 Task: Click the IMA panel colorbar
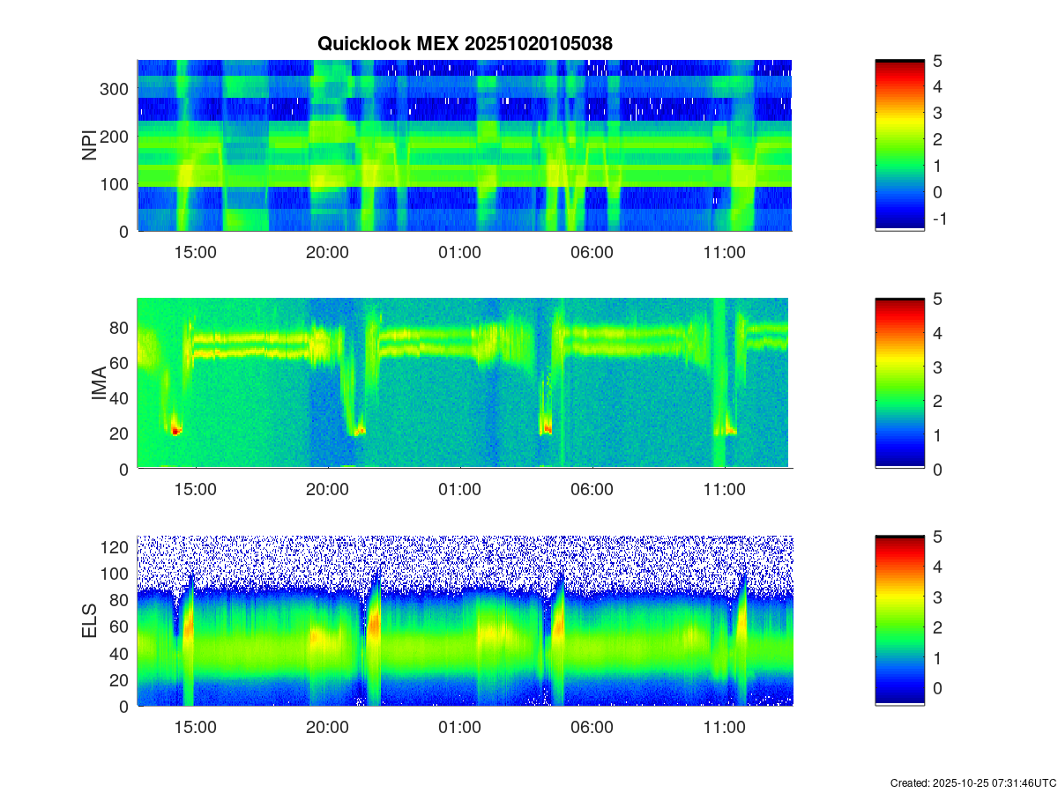pos(899,383)
